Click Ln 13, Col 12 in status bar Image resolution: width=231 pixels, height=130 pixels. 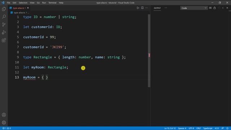tap(170, 129)
